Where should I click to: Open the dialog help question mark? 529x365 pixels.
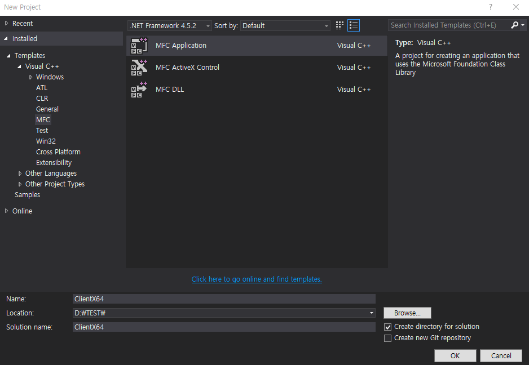pos(491,7)
